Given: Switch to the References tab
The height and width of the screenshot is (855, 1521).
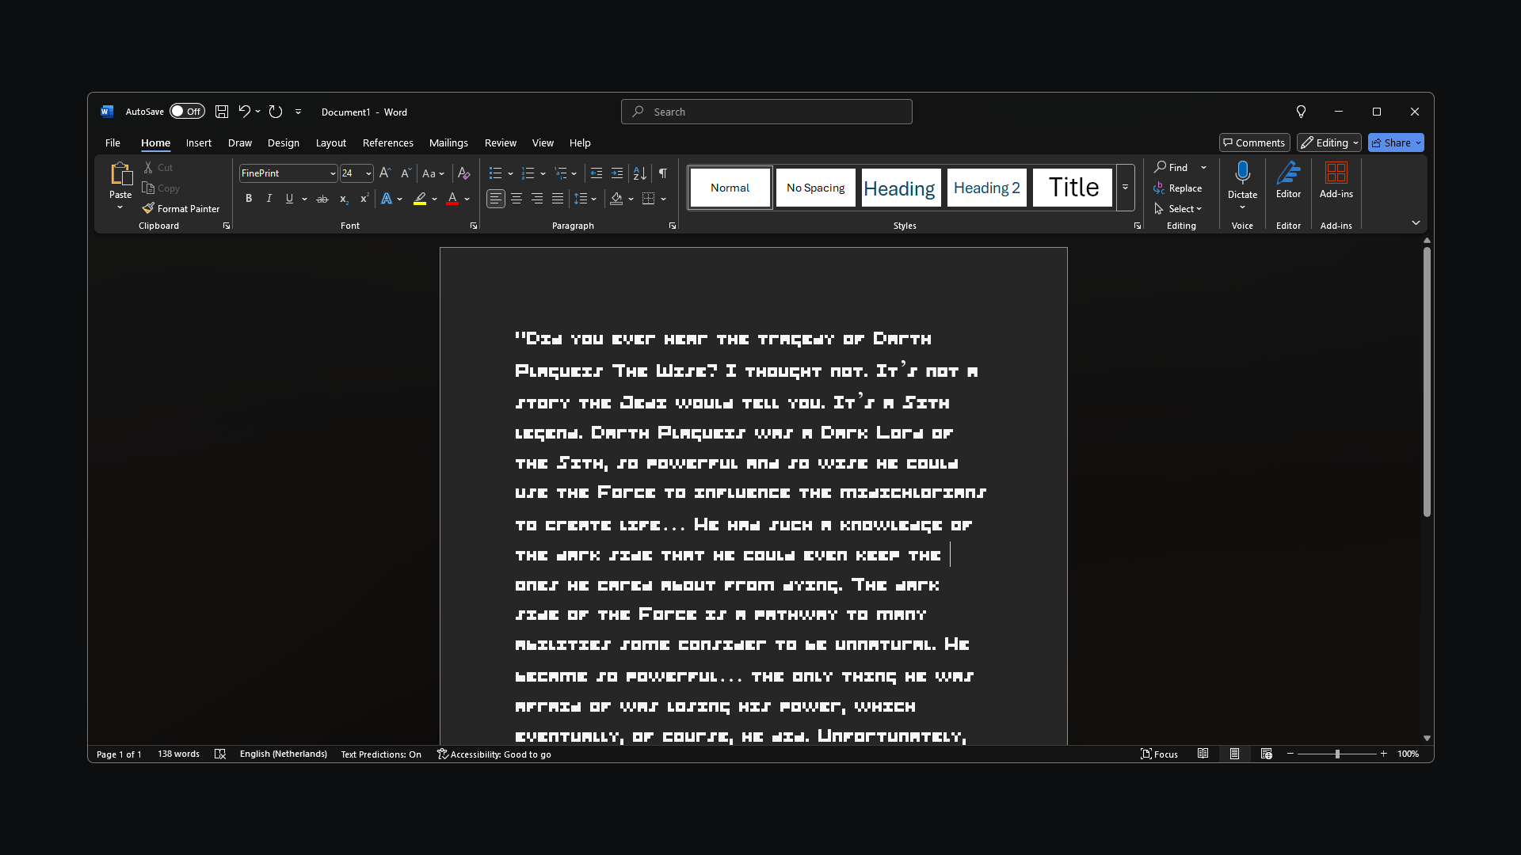Looking at the screenshot, I should coord(388,142).
